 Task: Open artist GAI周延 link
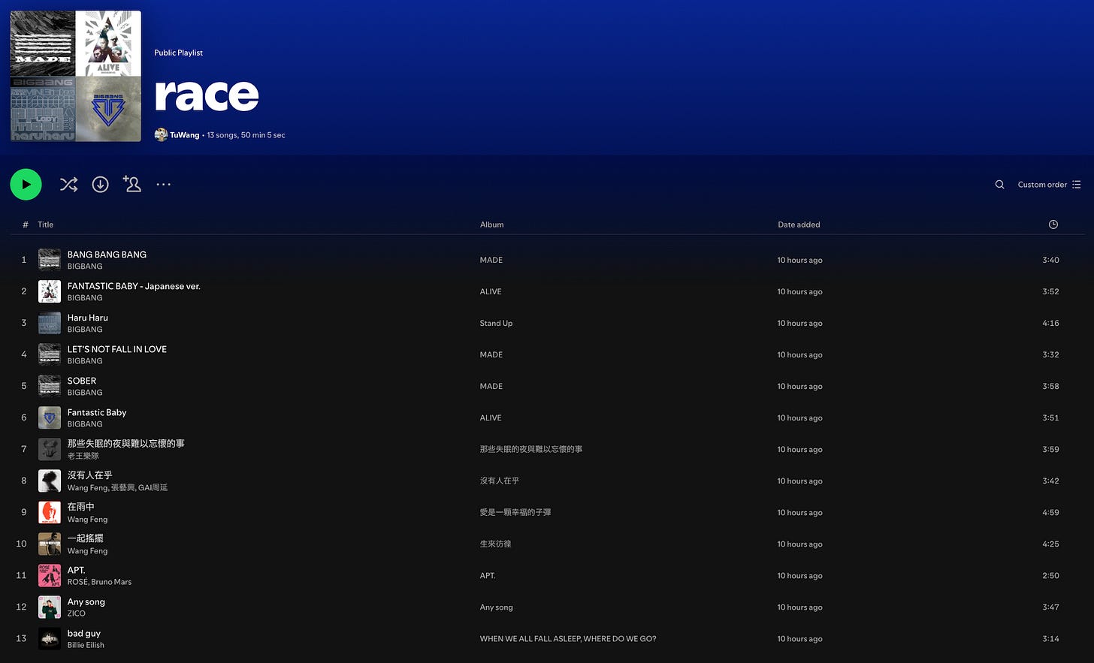point(153,487)
